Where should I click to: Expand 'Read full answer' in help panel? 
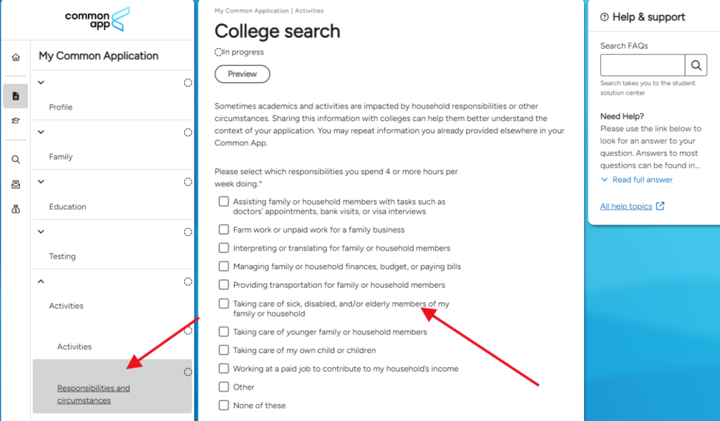tap(642, 180)
